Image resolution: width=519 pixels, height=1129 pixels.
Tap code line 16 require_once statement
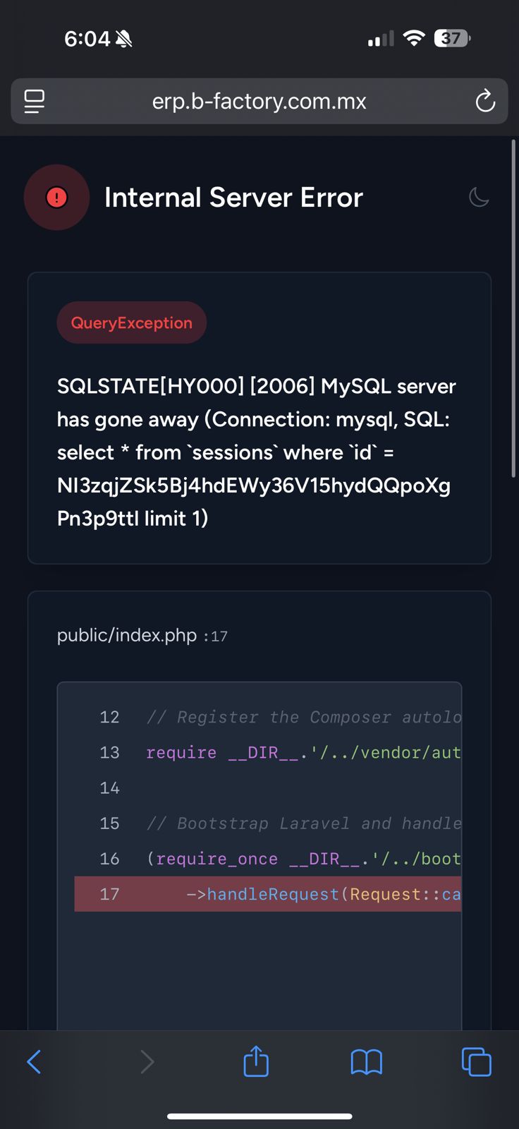tap(303, 859)
